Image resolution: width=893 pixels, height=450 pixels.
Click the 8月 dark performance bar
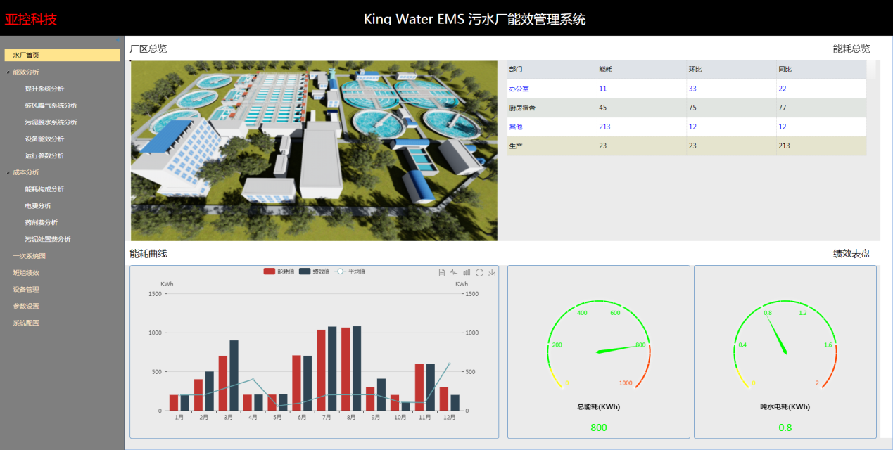357,368
